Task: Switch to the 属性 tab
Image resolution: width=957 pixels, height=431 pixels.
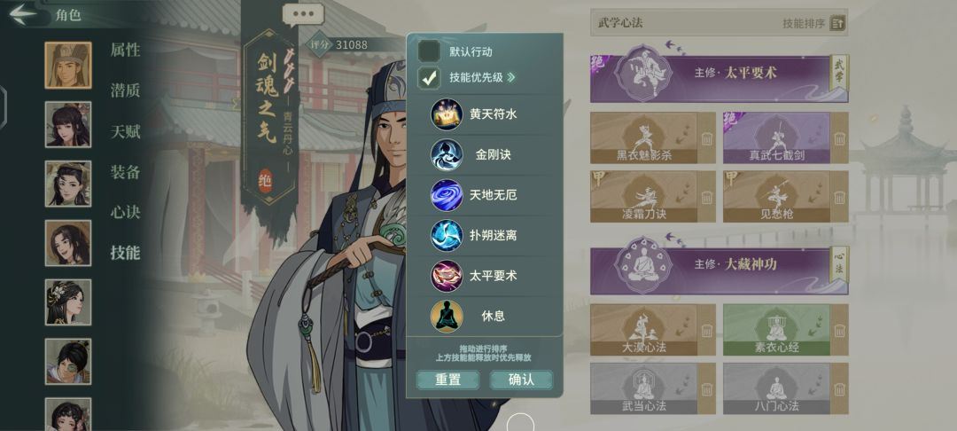Action: coord(125,50)
